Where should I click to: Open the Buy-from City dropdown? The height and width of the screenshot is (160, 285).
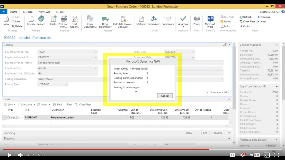pyautogui.click(x=96, y=68)
